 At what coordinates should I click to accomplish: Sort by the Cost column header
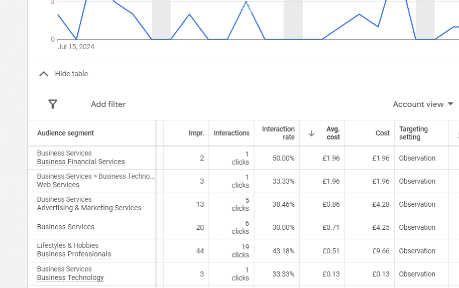(382, 133)
